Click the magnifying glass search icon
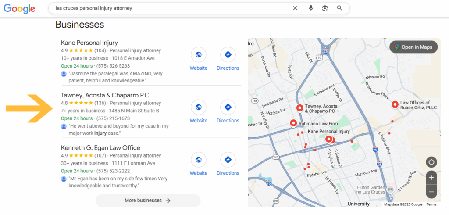 point(340,8)
